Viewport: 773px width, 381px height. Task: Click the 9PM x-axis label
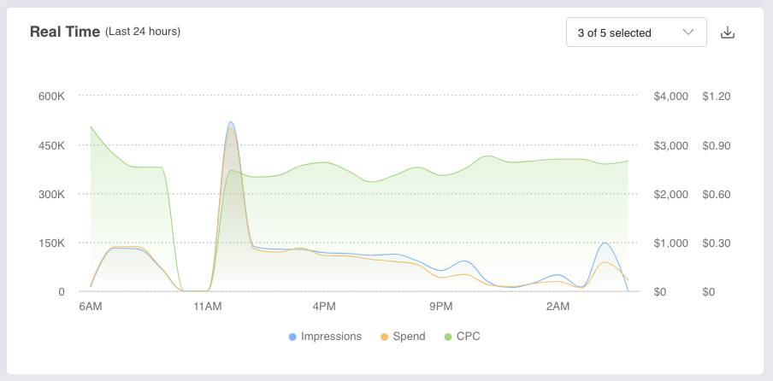pos(441,306)
